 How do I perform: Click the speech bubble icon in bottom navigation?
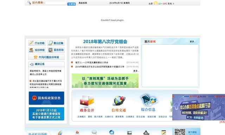pos(94,132)
